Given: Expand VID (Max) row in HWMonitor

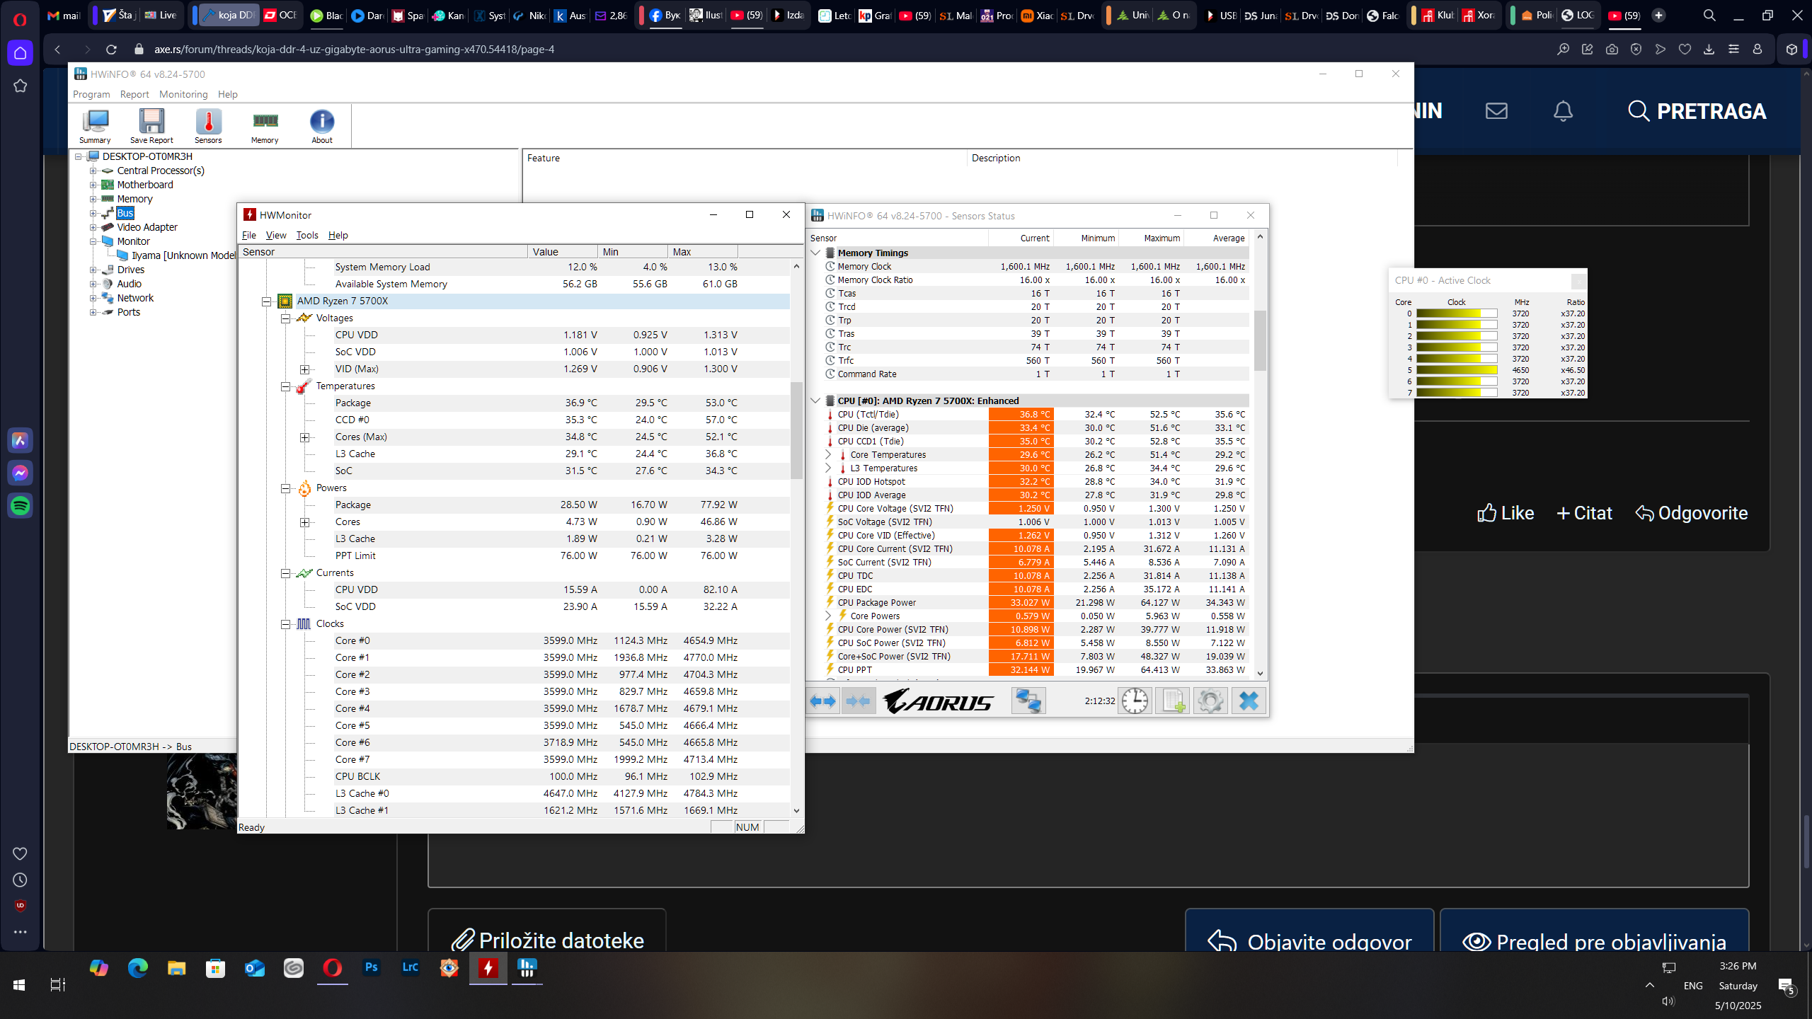Looking at the screenshot, I should coord(305,369).
